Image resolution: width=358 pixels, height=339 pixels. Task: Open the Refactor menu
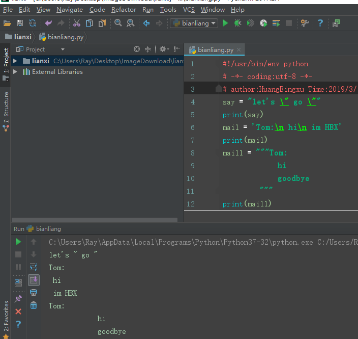pyautogui.click(x=124, y=10)
